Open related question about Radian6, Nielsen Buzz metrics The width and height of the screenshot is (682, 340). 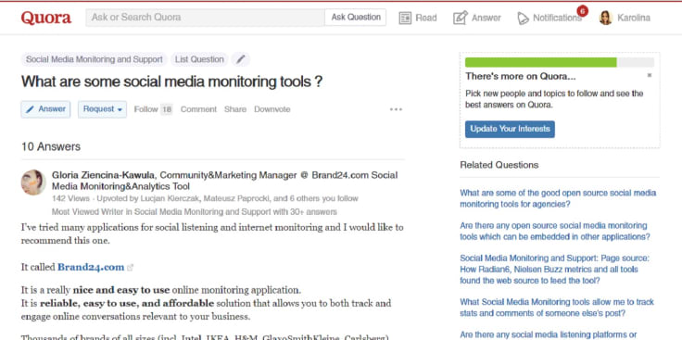point(554,270)
